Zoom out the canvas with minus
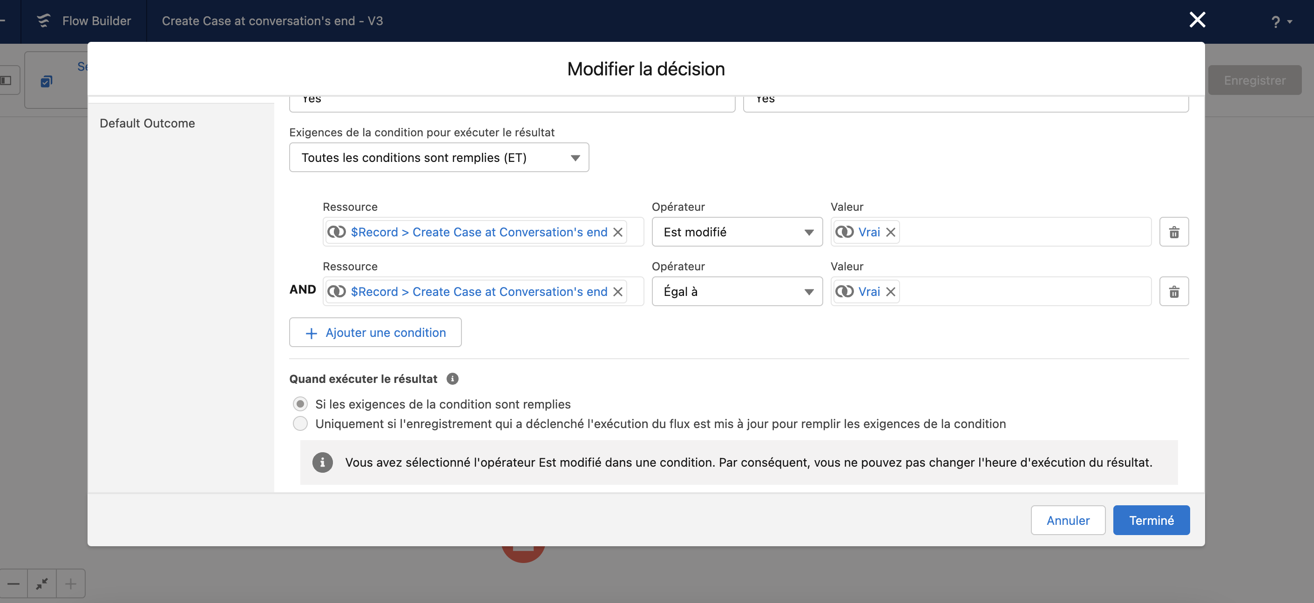The width and height of the screenshot is (1314, 603). [x=14, y=583]
